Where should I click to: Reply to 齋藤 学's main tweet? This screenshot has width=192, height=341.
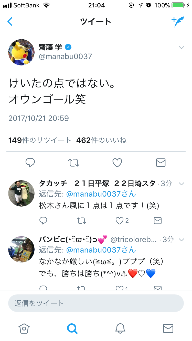pyautogui.click(x=30, y=163)
